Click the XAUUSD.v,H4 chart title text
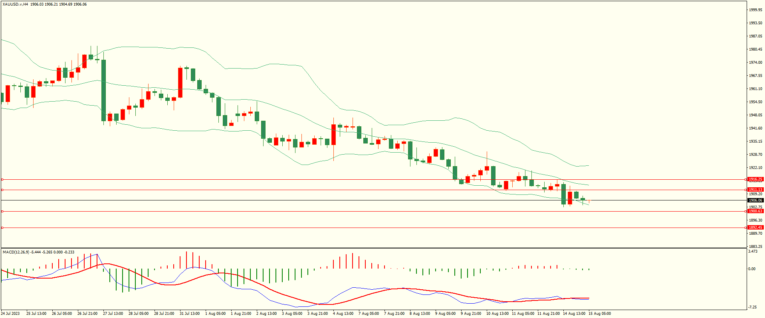 (15, 4)
